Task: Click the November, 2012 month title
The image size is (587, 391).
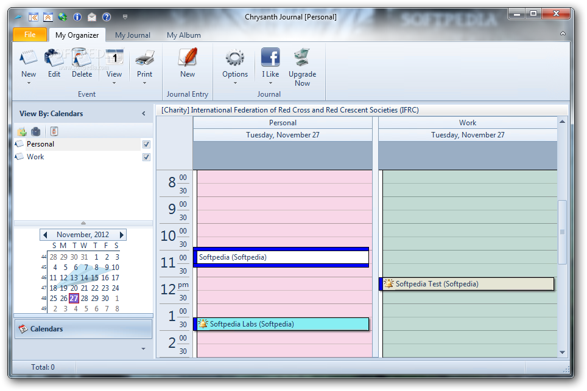Action: click(83, 235)
